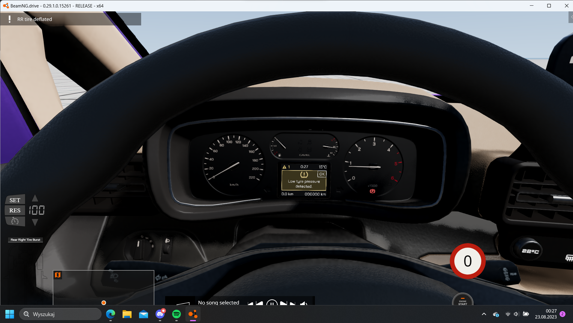Click the odometer 000000 km readout
This screenshot has width=573, height=323.
pyautogui.click(x=315, y=194)
